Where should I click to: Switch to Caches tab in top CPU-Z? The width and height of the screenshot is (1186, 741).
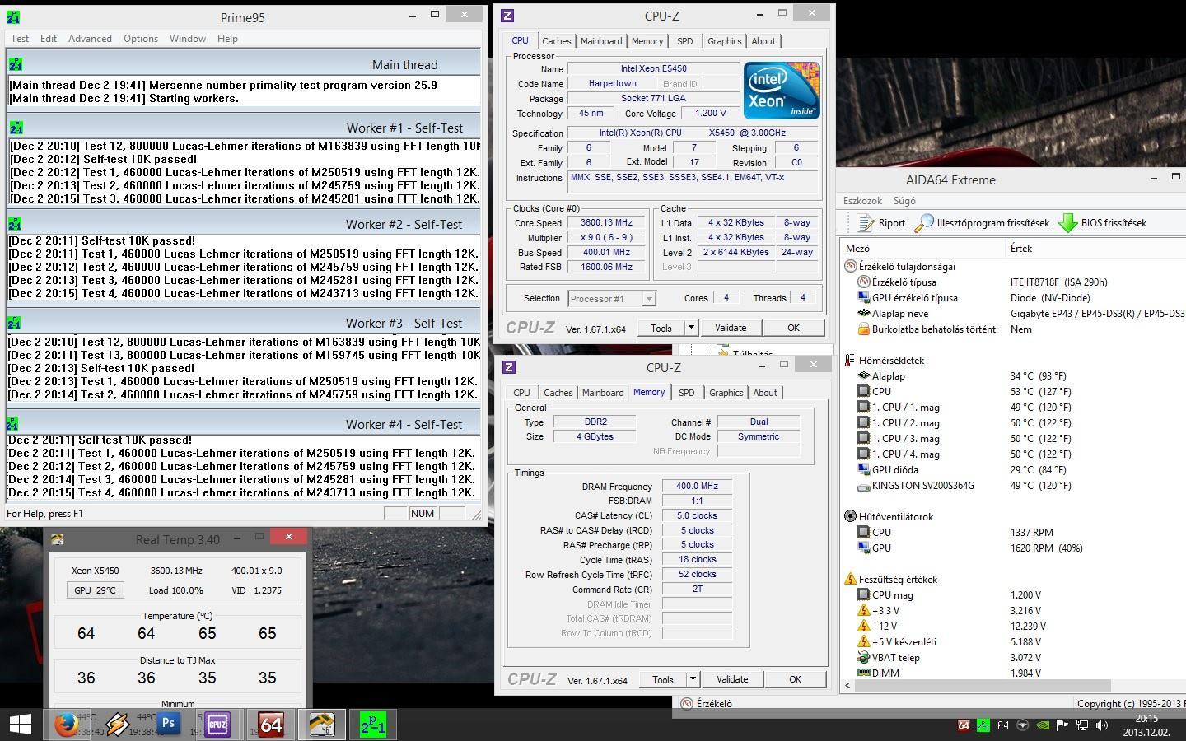point(556,41)
